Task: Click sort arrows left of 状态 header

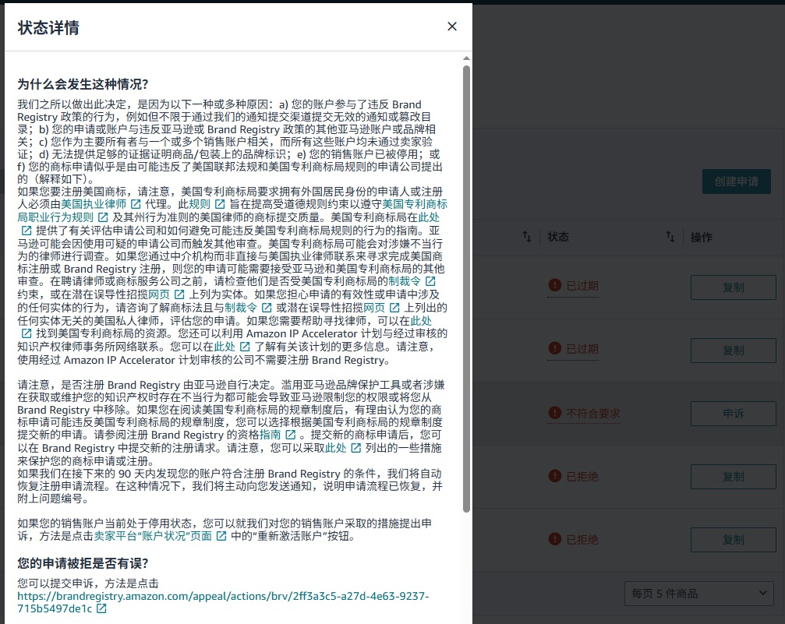Action: point(527,237)
